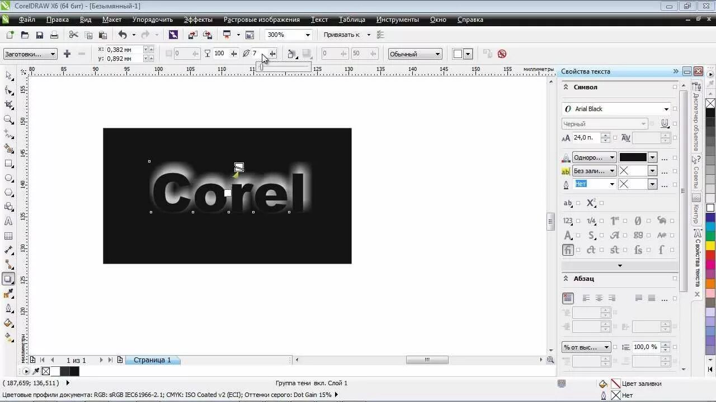
Task: Activate the Text tool
Action: pos(8,222)
